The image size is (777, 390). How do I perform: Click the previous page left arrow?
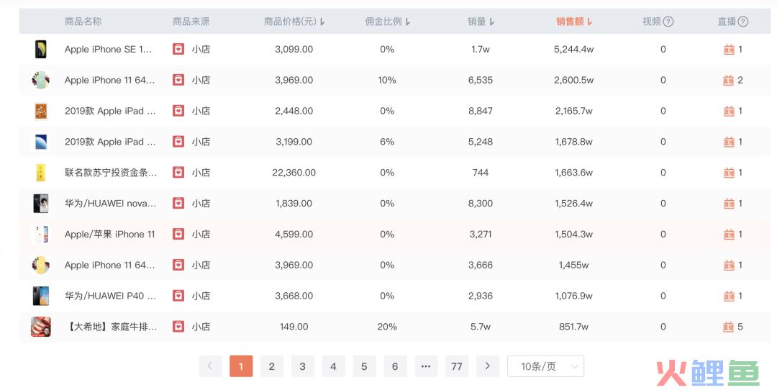[x=210, y=366]
